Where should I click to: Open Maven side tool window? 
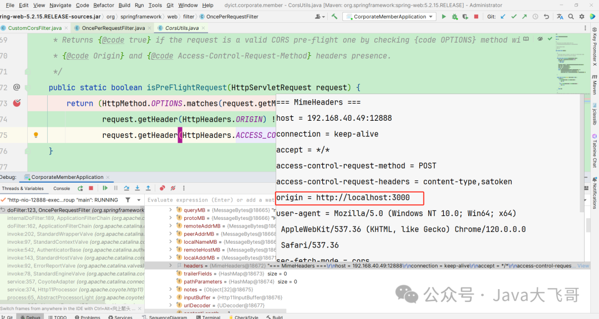coord(595,84)
